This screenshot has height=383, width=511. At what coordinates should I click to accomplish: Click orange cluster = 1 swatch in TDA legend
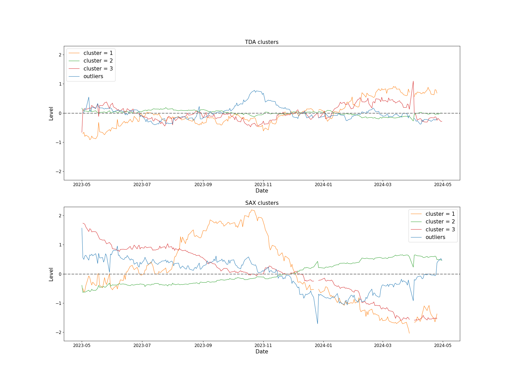click(x=74, y=53)
